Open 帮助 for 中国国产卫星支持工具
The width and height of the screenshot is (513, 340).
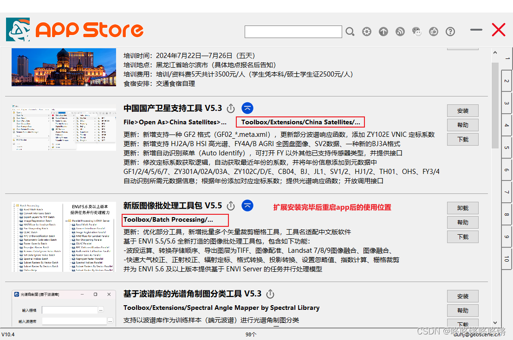pyautogui.click(x=463, y=125)
